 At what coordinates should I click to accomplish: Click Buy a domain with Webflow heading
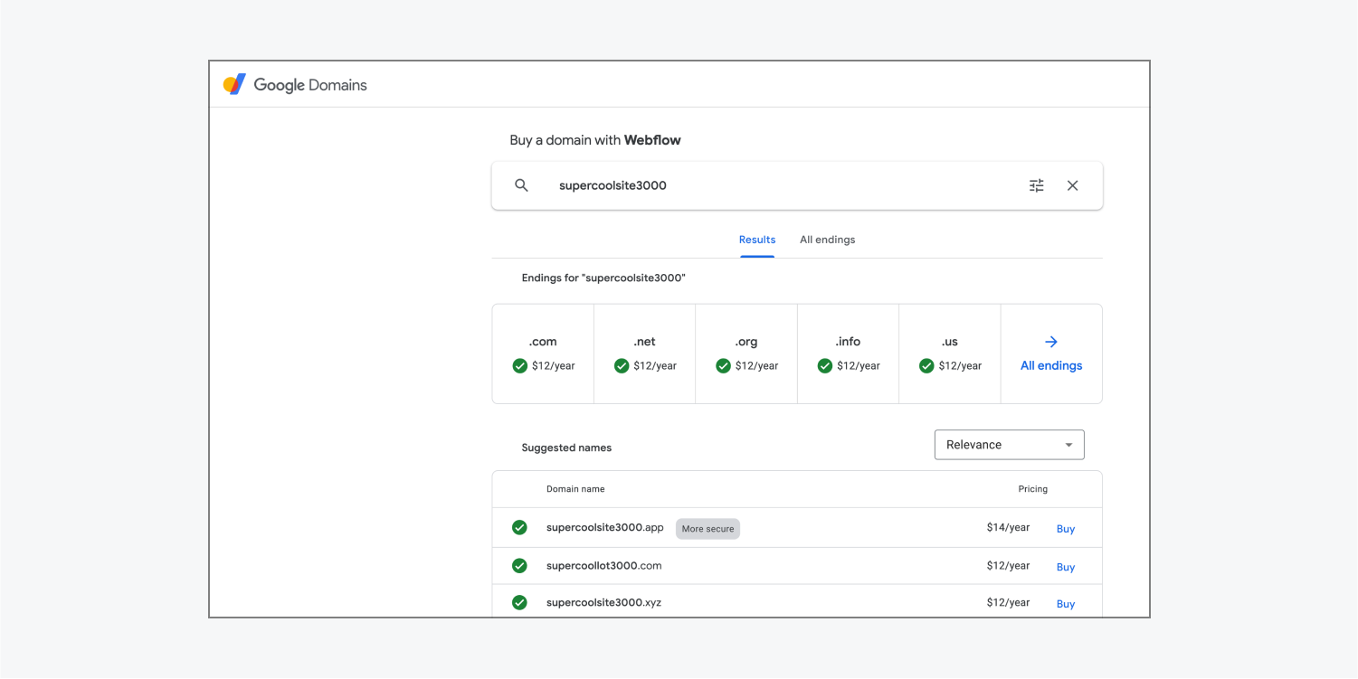[595, 140]
